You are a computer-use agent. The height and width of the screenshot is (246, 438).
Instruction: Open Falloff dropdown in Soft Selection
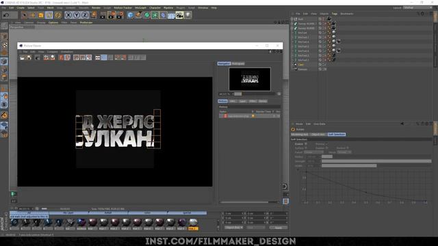tap(313, 152)
